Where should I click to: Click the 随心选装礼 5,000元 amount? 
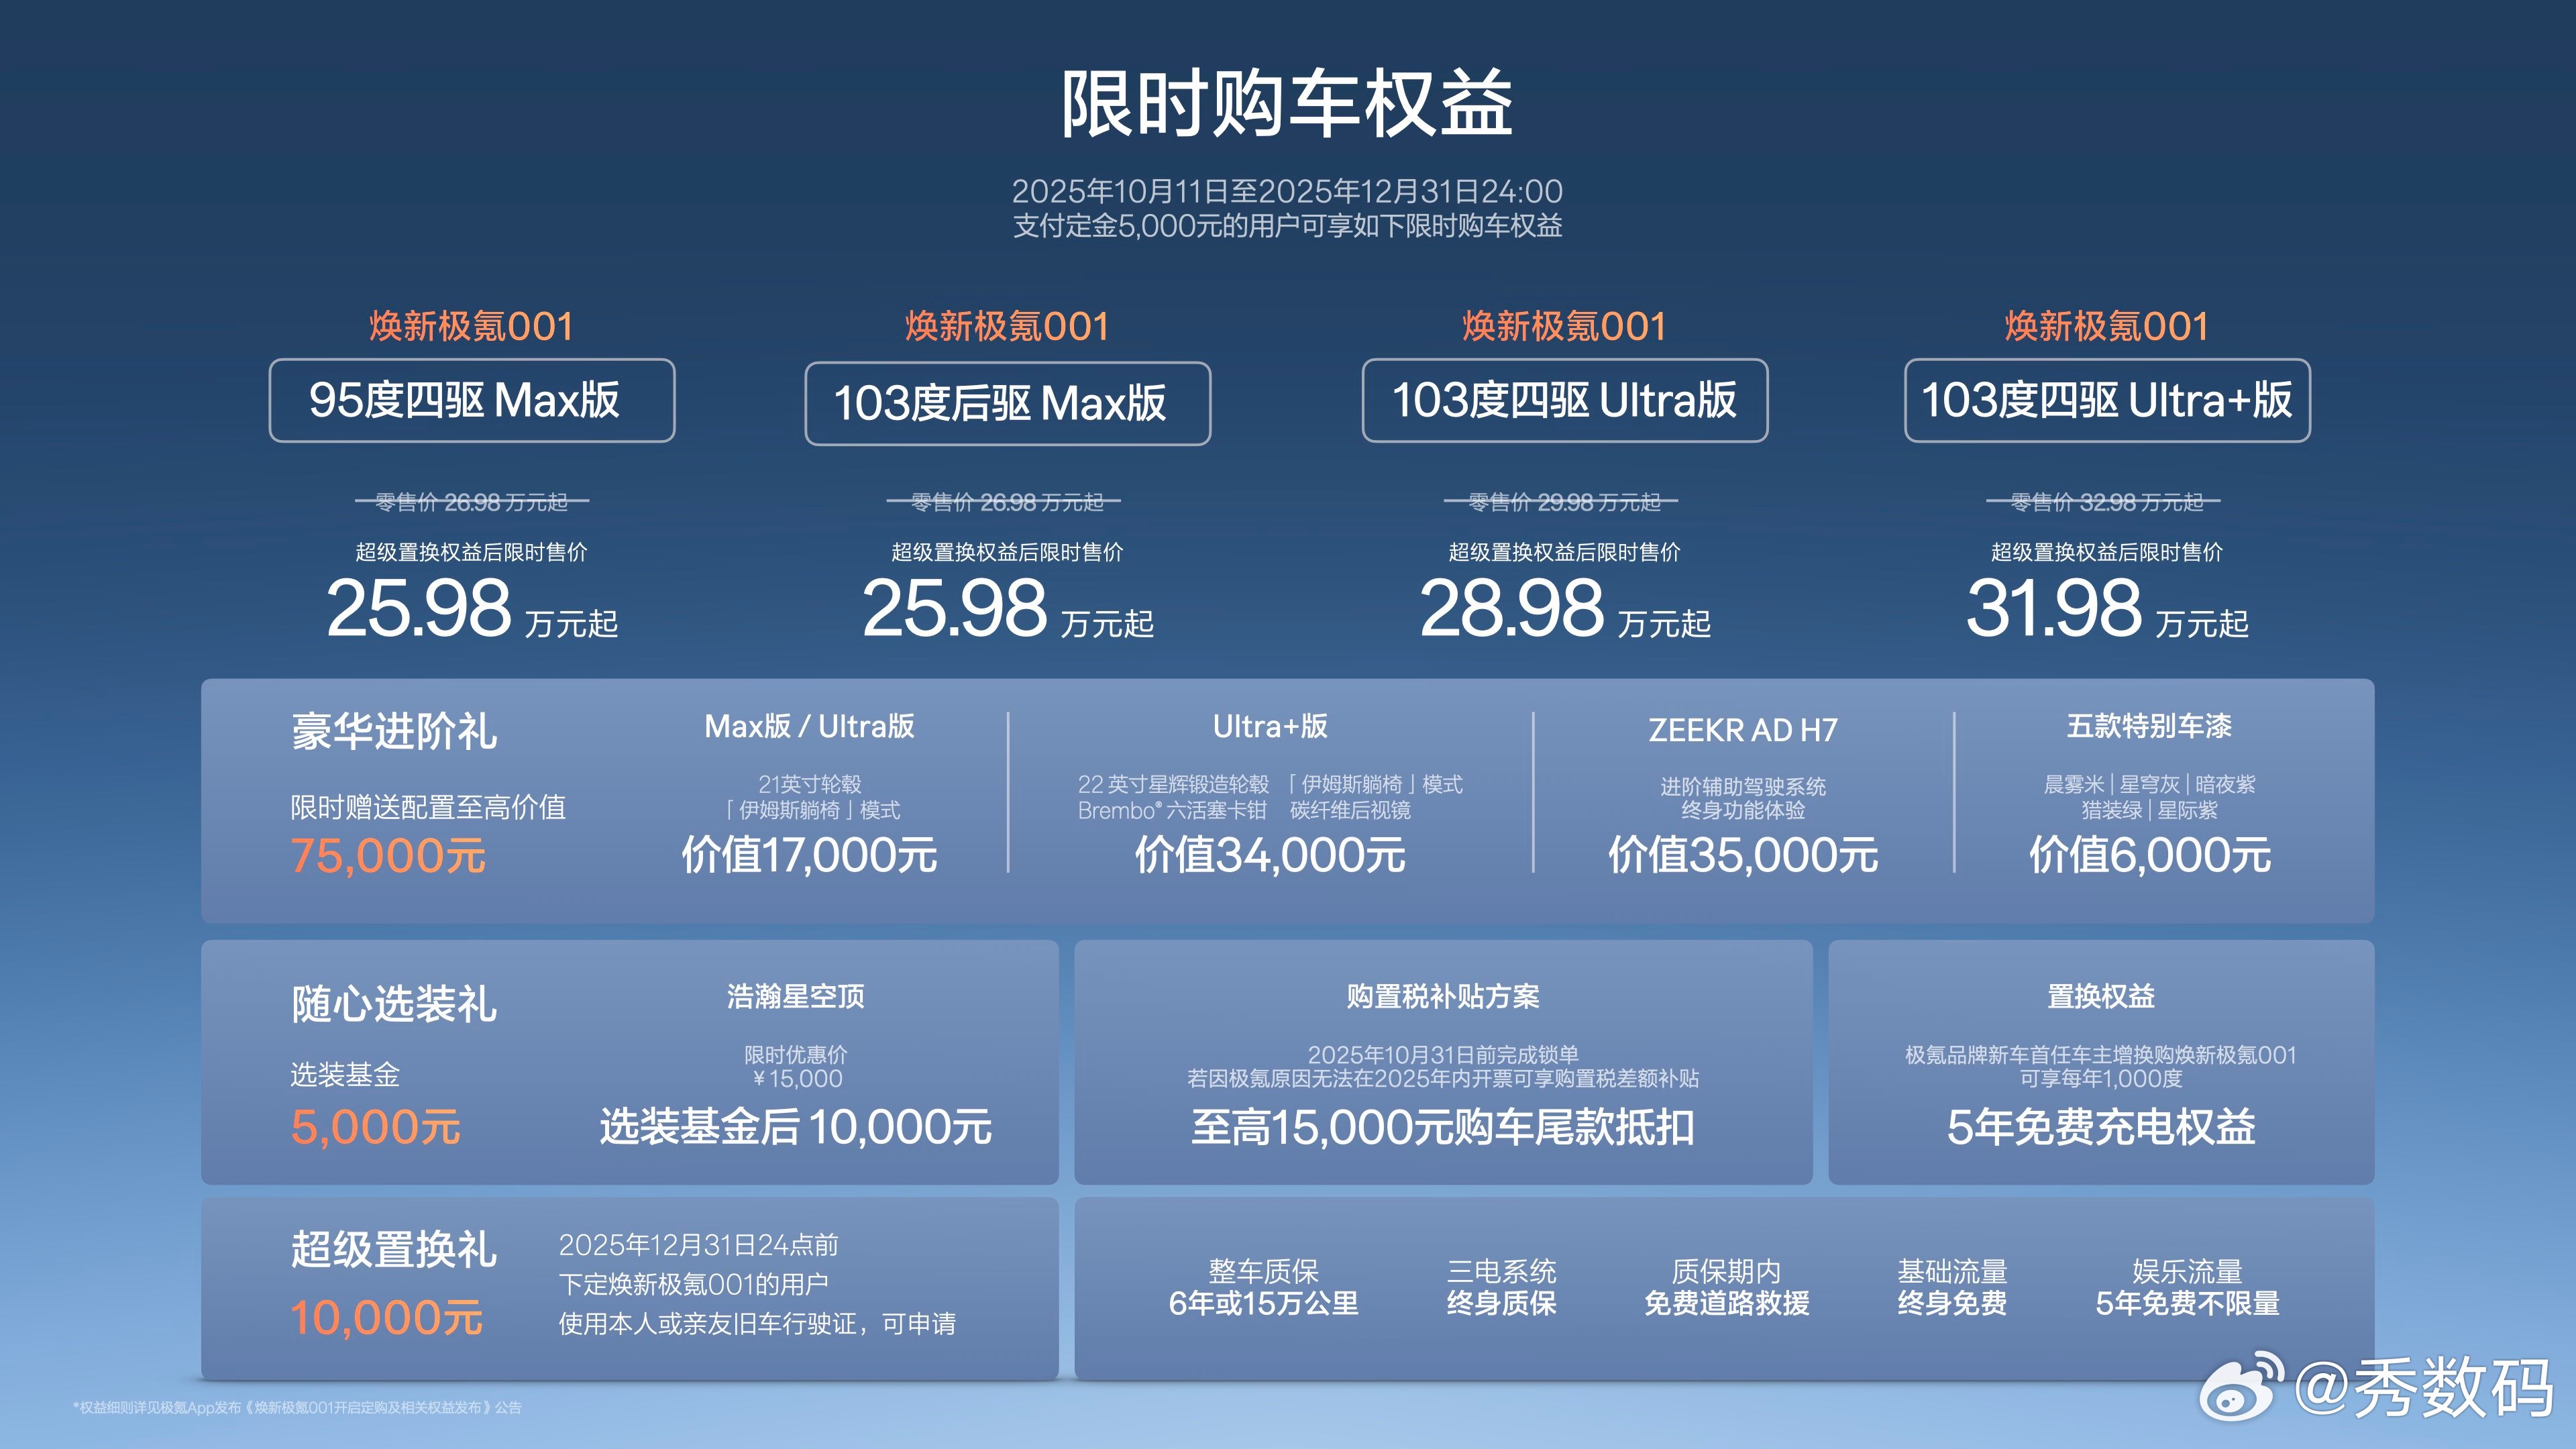pos(375,1127)
